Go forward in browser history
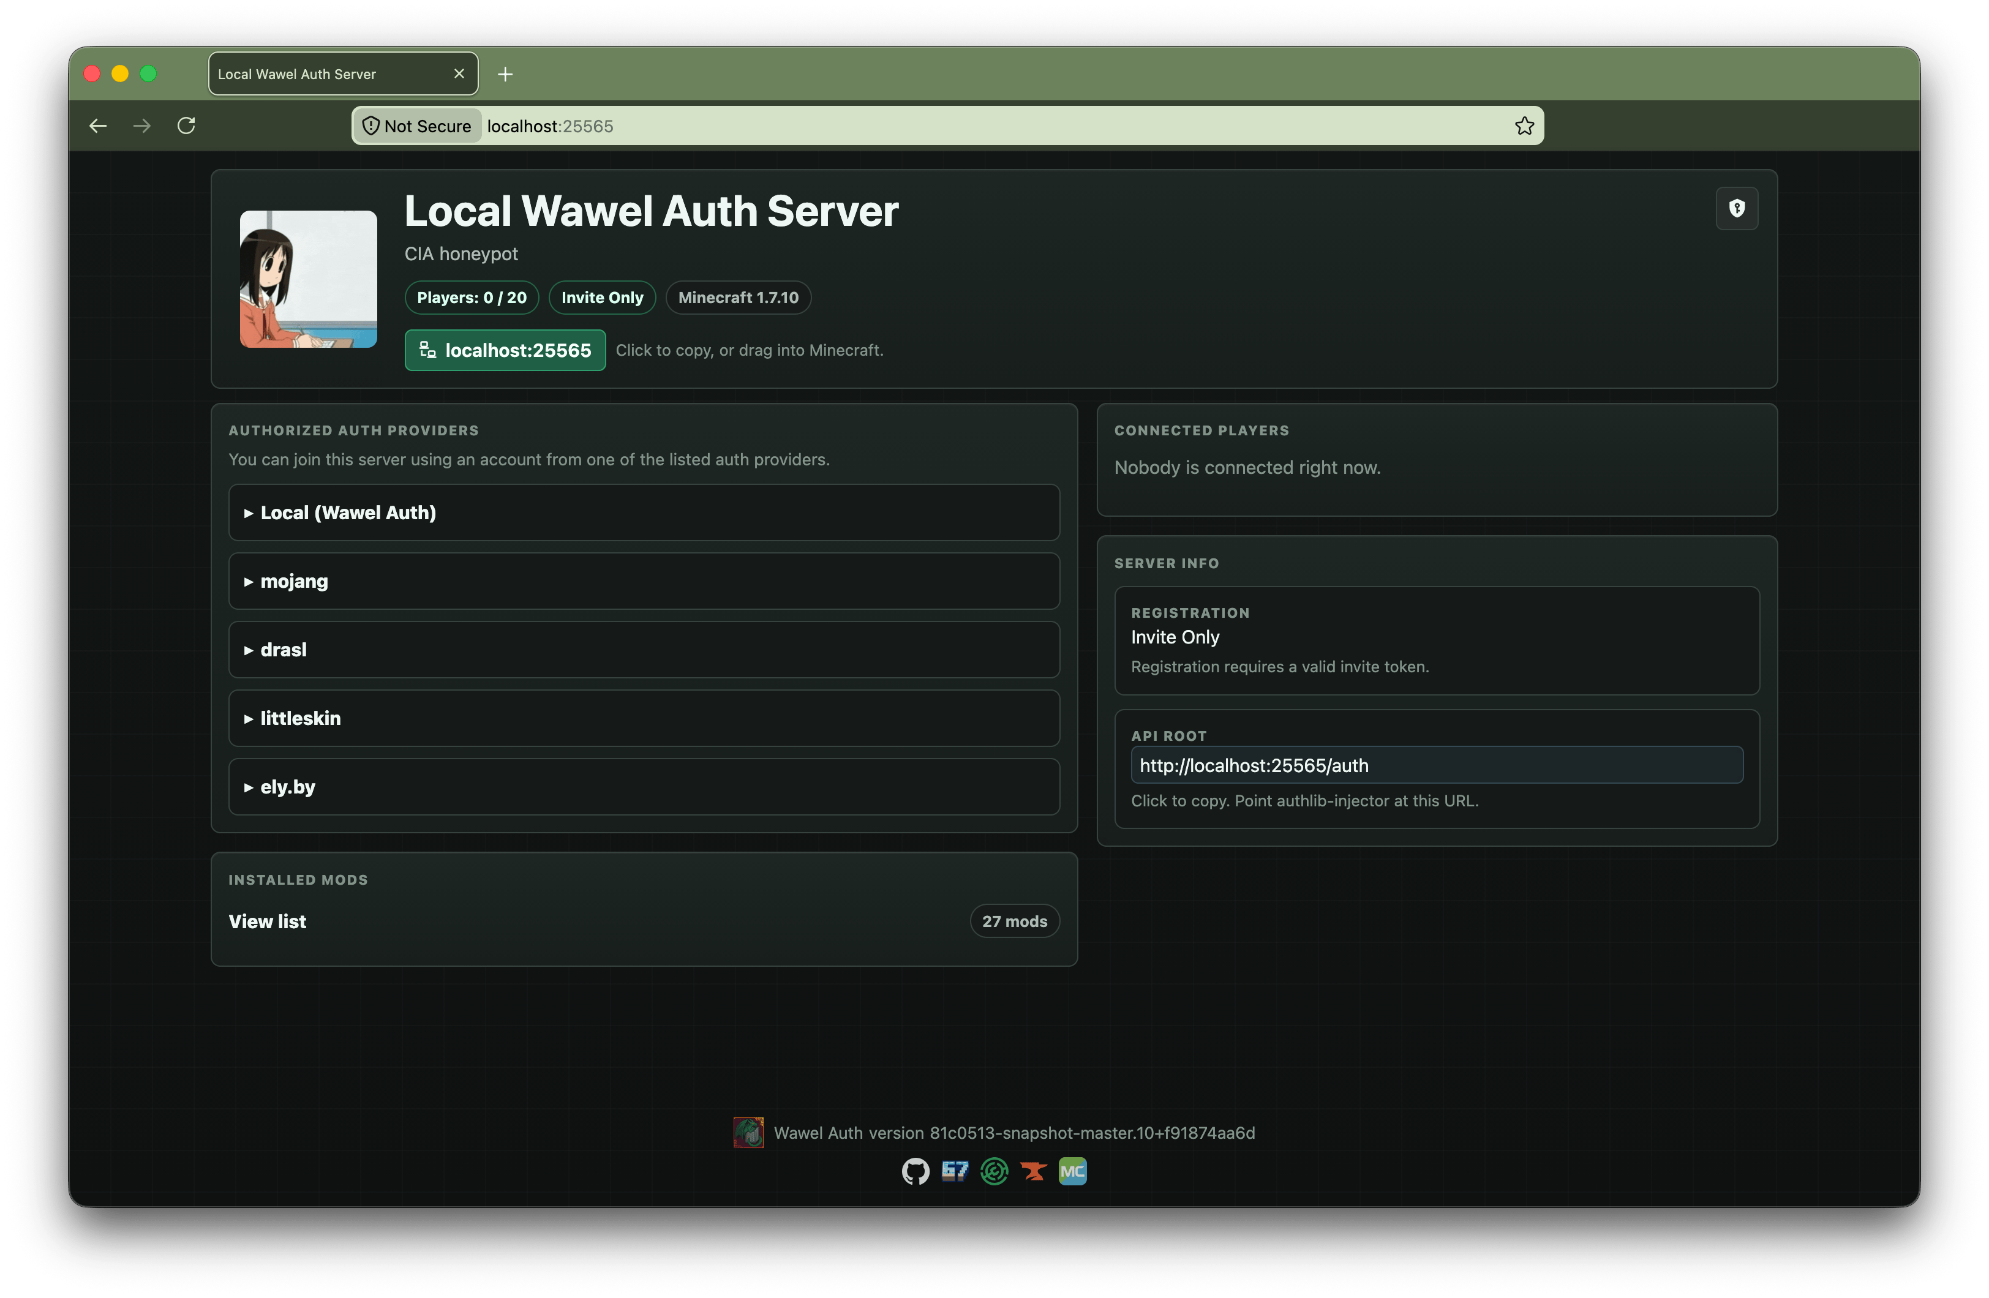Screen dimensions: 1989x1298 click(142, 126)
